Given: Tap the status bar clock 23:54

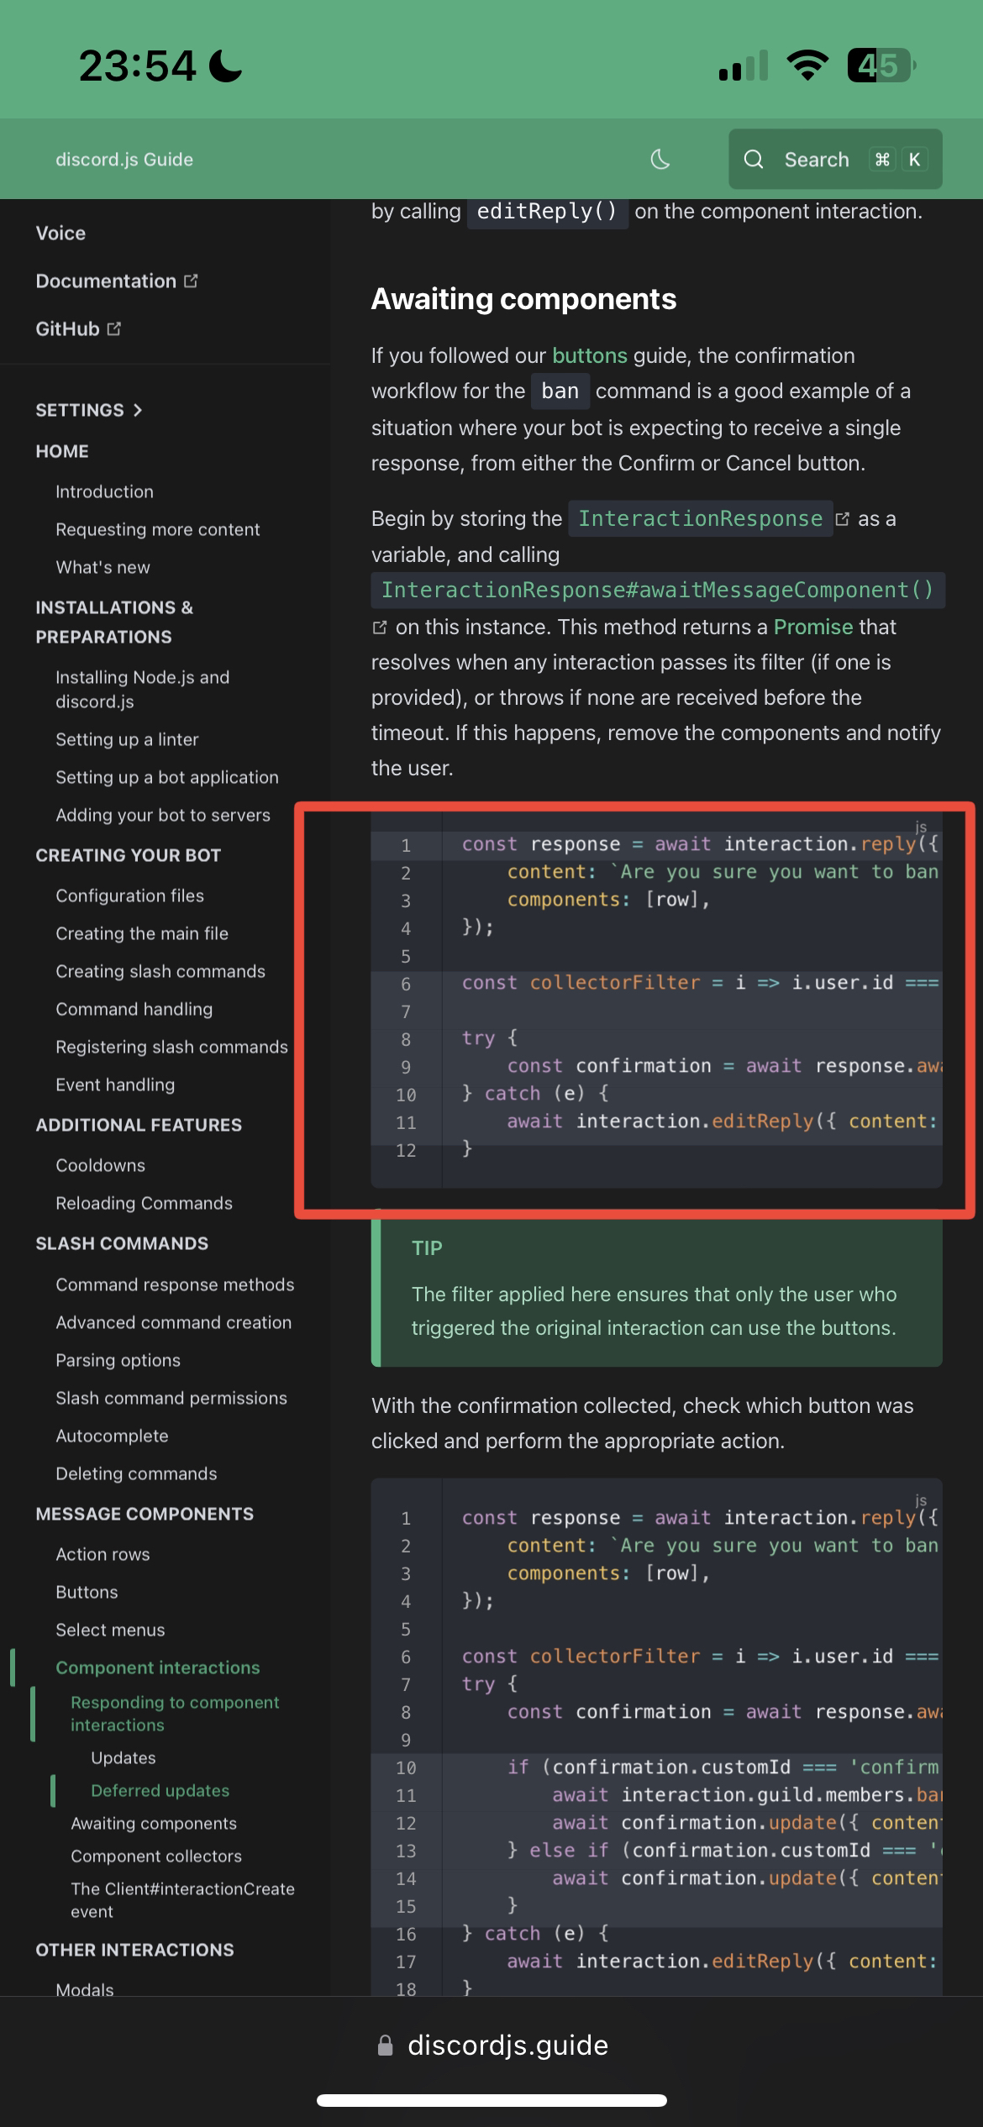Looking at the screenshot, I should [x=136, y=66].
